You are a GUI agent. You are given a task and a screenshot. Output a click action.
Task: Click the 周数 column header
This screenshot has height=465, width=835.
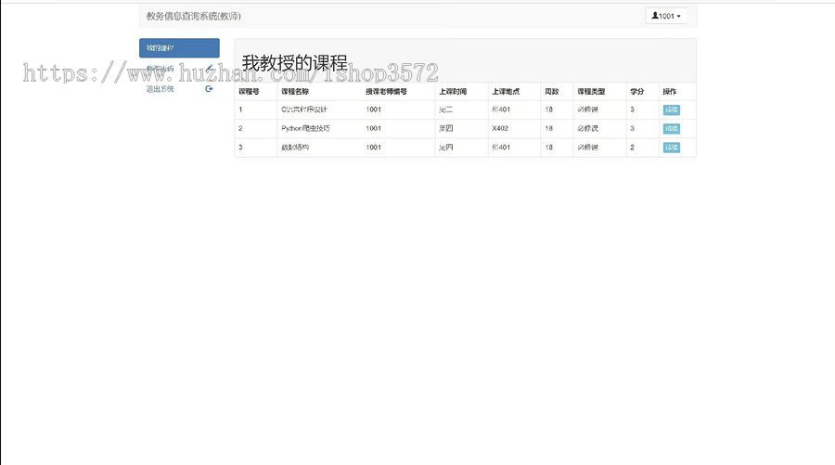552,92
